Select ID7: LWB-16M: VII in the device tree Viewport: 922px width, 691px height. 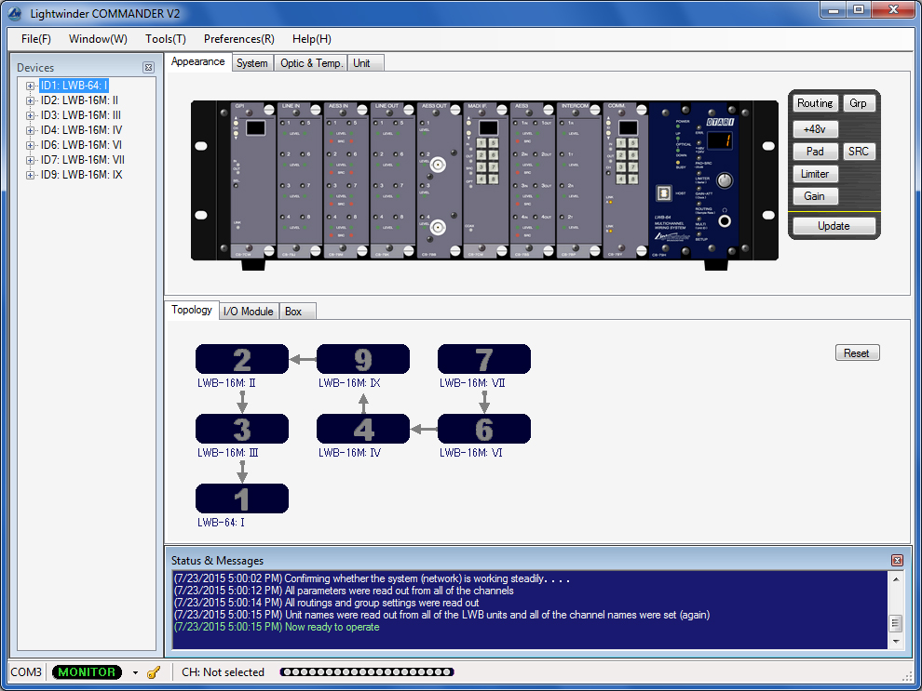pos(82,160)
